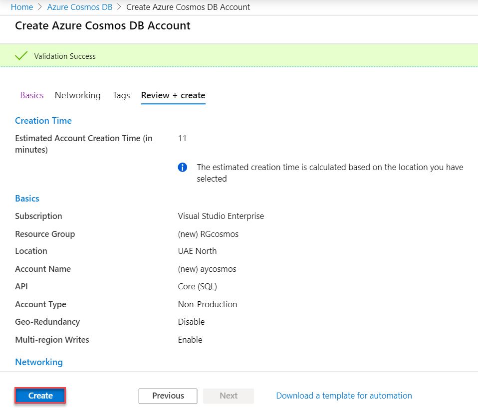Click the chevron separator after Azure Cosmos DB breadcrumb
This screenshot has height=412, width=478.
click(x=119, y=7)
